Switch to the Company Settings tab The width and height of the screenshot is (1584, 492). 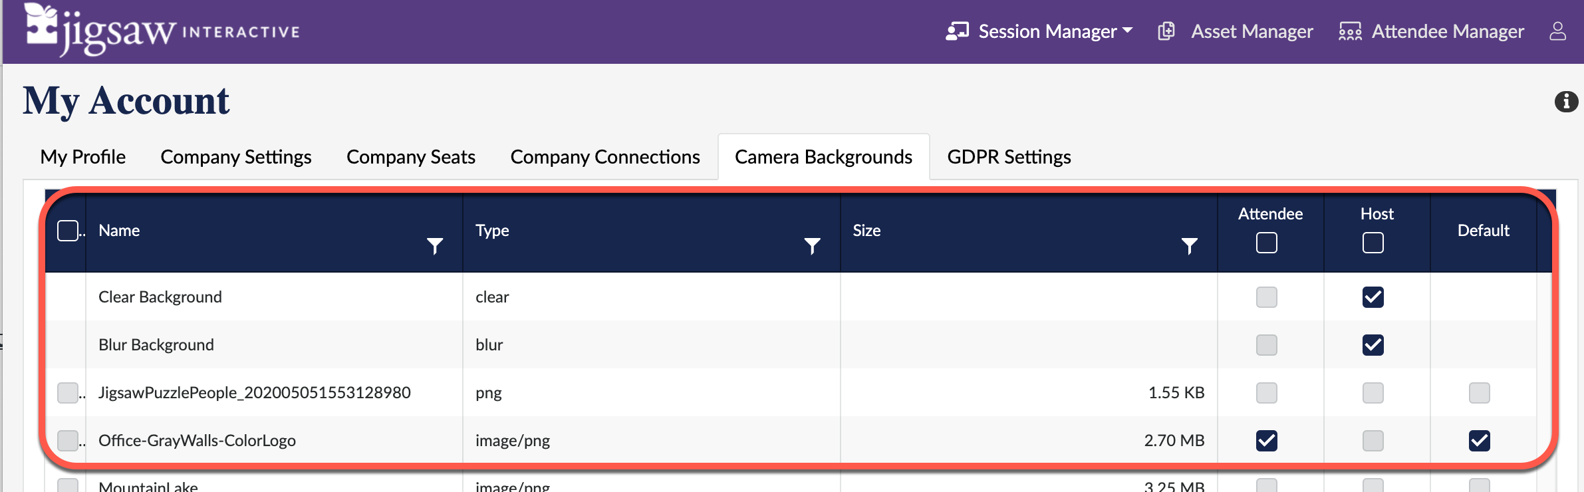(235, 157)
